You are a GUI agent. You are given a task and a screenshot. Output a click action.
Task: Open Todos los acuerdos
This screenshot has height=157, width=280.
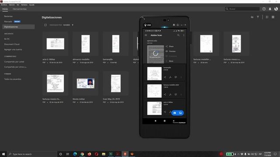(13, 79)
